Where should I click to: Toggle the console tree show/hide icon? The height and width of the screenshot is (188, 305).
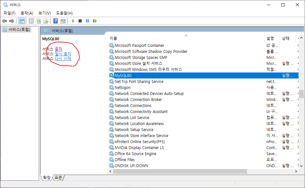pyautogui.click(x=22, y=21)
